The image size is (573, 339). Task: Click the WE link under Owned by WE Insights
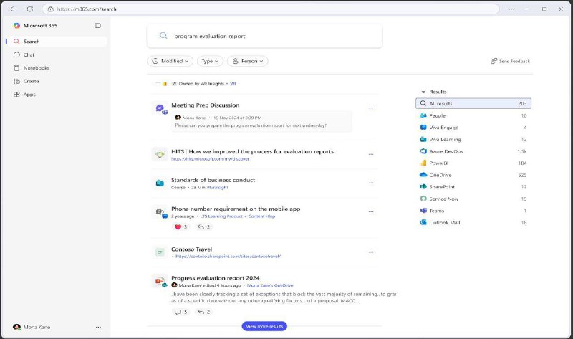(233, 84)
